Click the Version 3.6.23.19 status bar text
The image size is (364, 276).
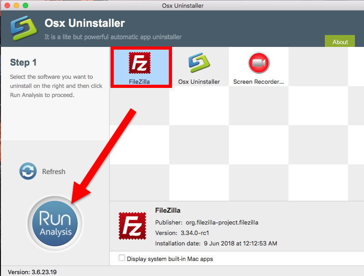(32, 272)
